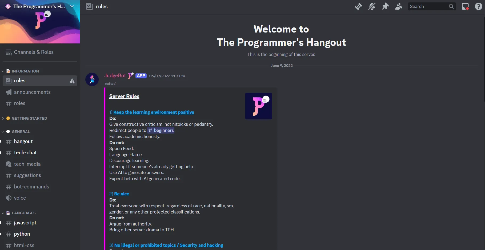Screen dimensions: 485x250
Task: Click the tech-media forum icon
Action: pos(9,164)
